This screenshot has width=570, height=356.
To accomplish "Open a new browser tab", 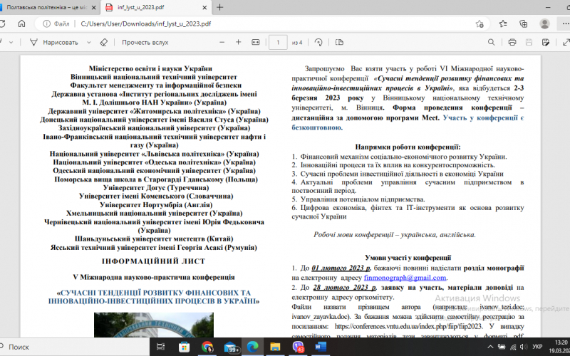I will [219, 7].
